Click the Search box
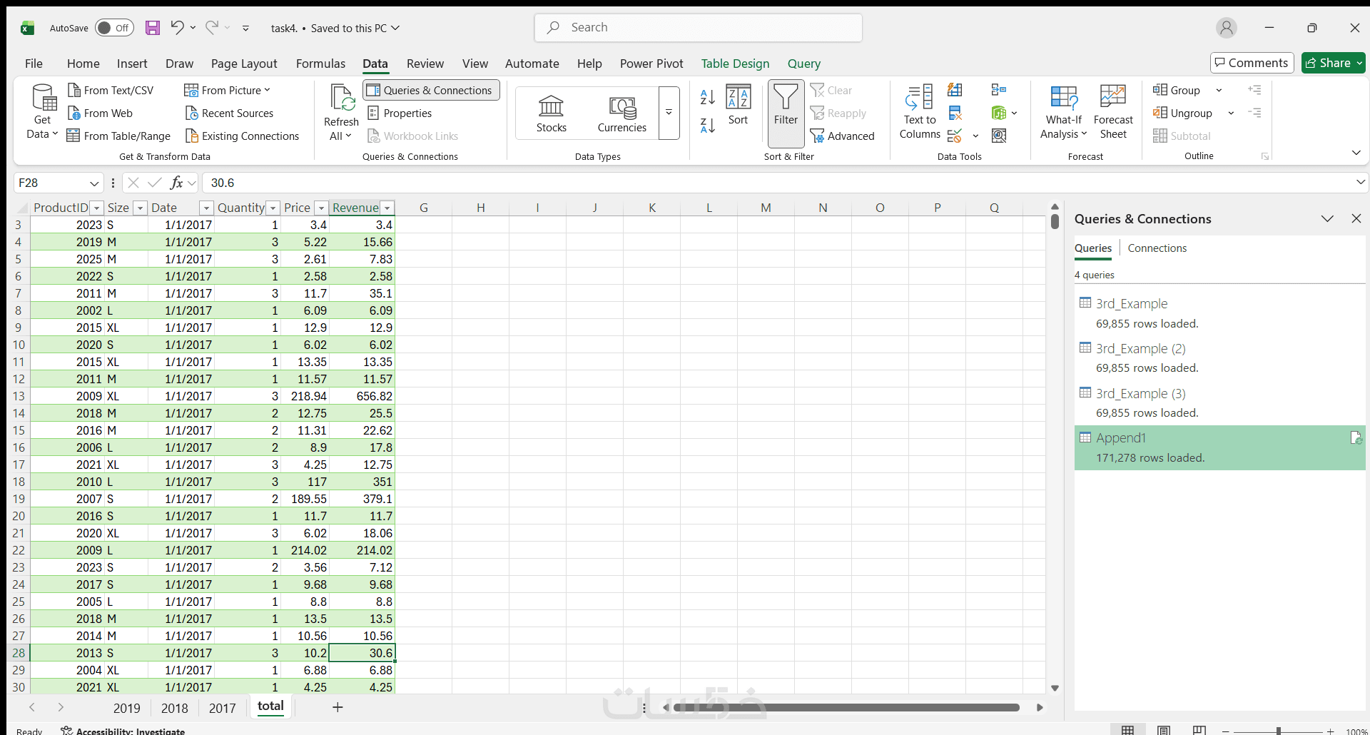The width and height of the screenshot is (1370, 735). pyautogui.click(x=699, y=28)
